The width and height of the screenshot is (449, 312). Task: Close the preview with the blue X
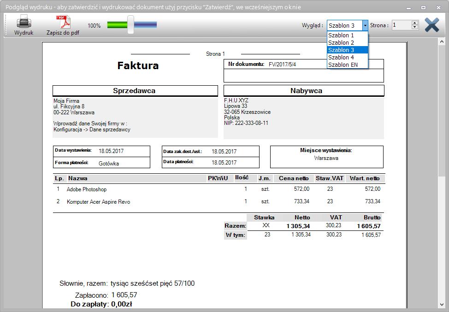coord(432,25)
